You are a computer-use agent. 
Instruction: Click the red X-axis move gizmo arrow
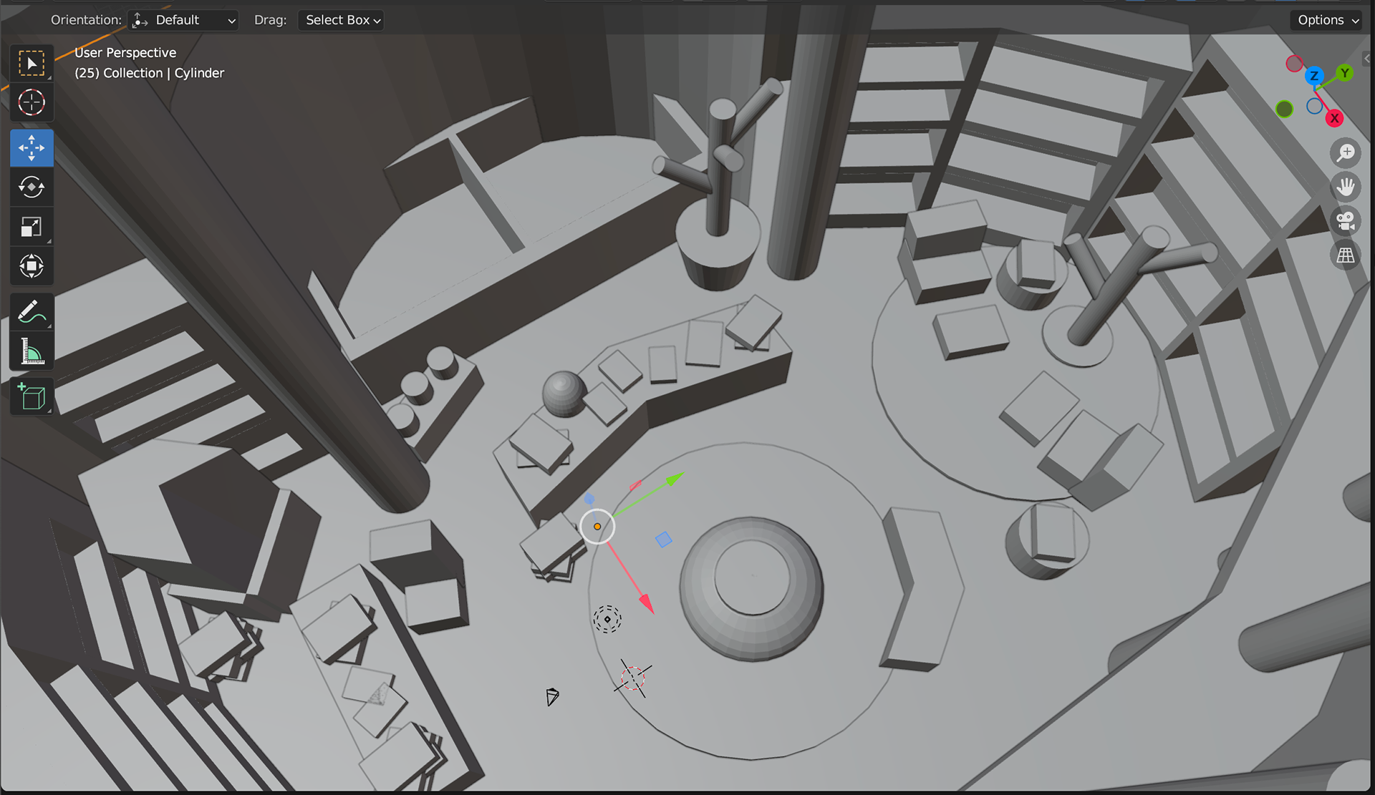(x=646, y=603)
